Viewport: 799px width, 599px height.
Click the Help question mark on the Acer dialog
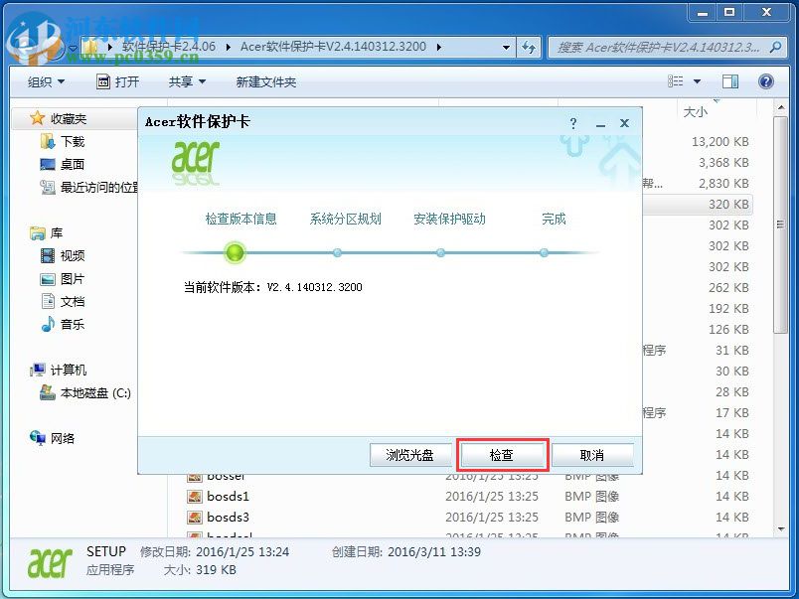click(573, 123)
